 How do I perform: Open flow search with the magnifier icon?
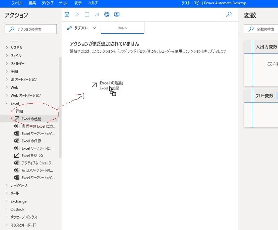[229, 14]
